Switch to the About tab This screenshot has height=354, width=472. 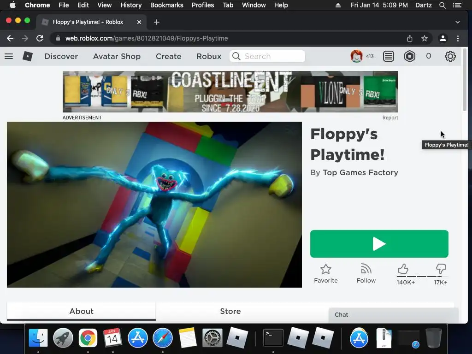click(x=81, y=311)
